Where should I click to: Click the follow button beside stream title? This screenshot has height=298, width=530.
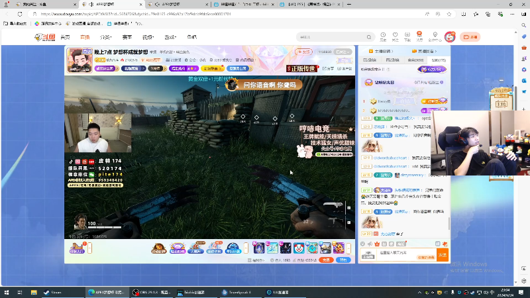point(303,52)
